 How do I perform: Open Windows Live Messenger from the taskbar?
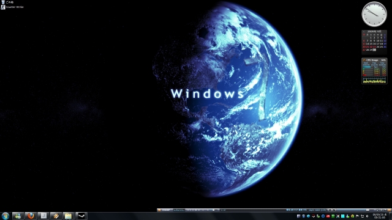(x=18, y=216)
